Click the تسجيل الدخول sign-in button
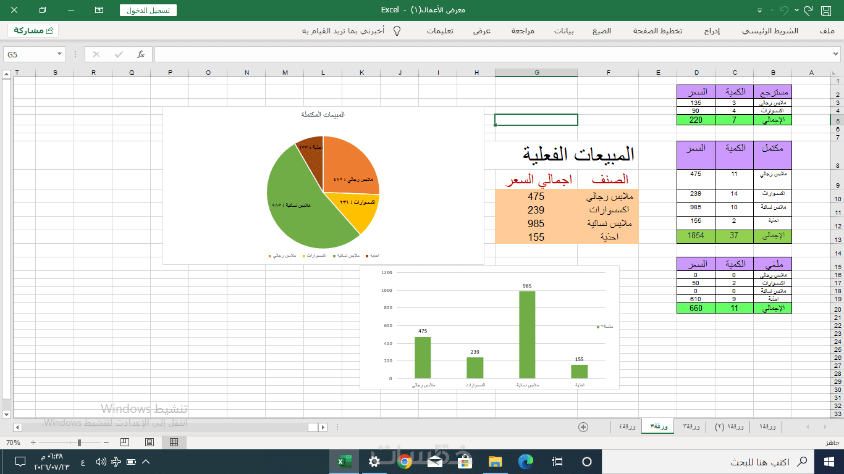Image resolution: width=844 pixels, height=474 pixels. coord(148,10)
